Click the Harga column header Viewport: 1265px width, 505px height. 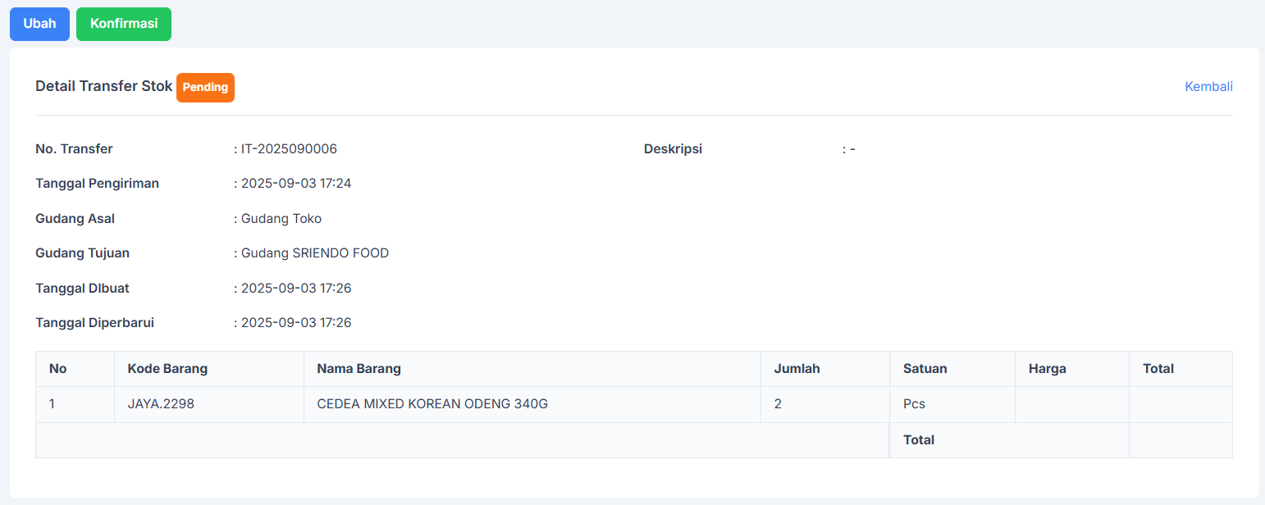[1047, 368]
